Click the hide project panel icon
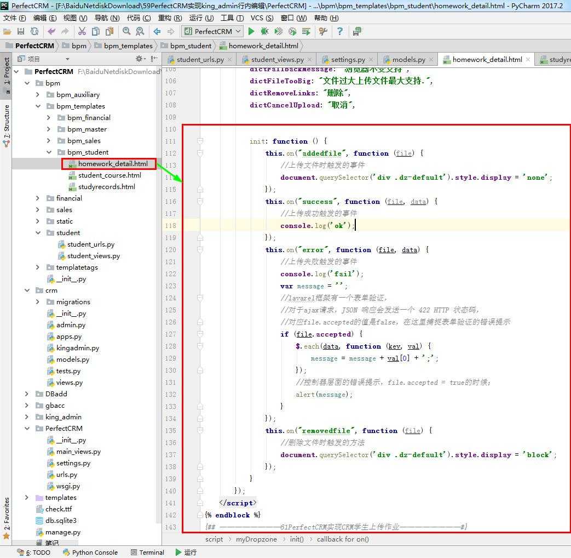571x558 pixels. tap(154, 59)
